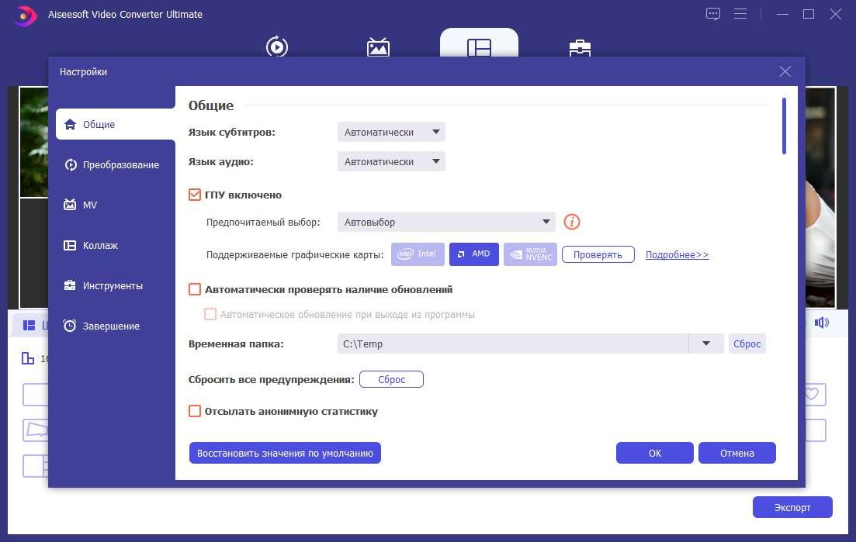The width and height of the screenshot is (856, 542).
Task: Open the feedback chat icon in title bar
Action: 713,14
